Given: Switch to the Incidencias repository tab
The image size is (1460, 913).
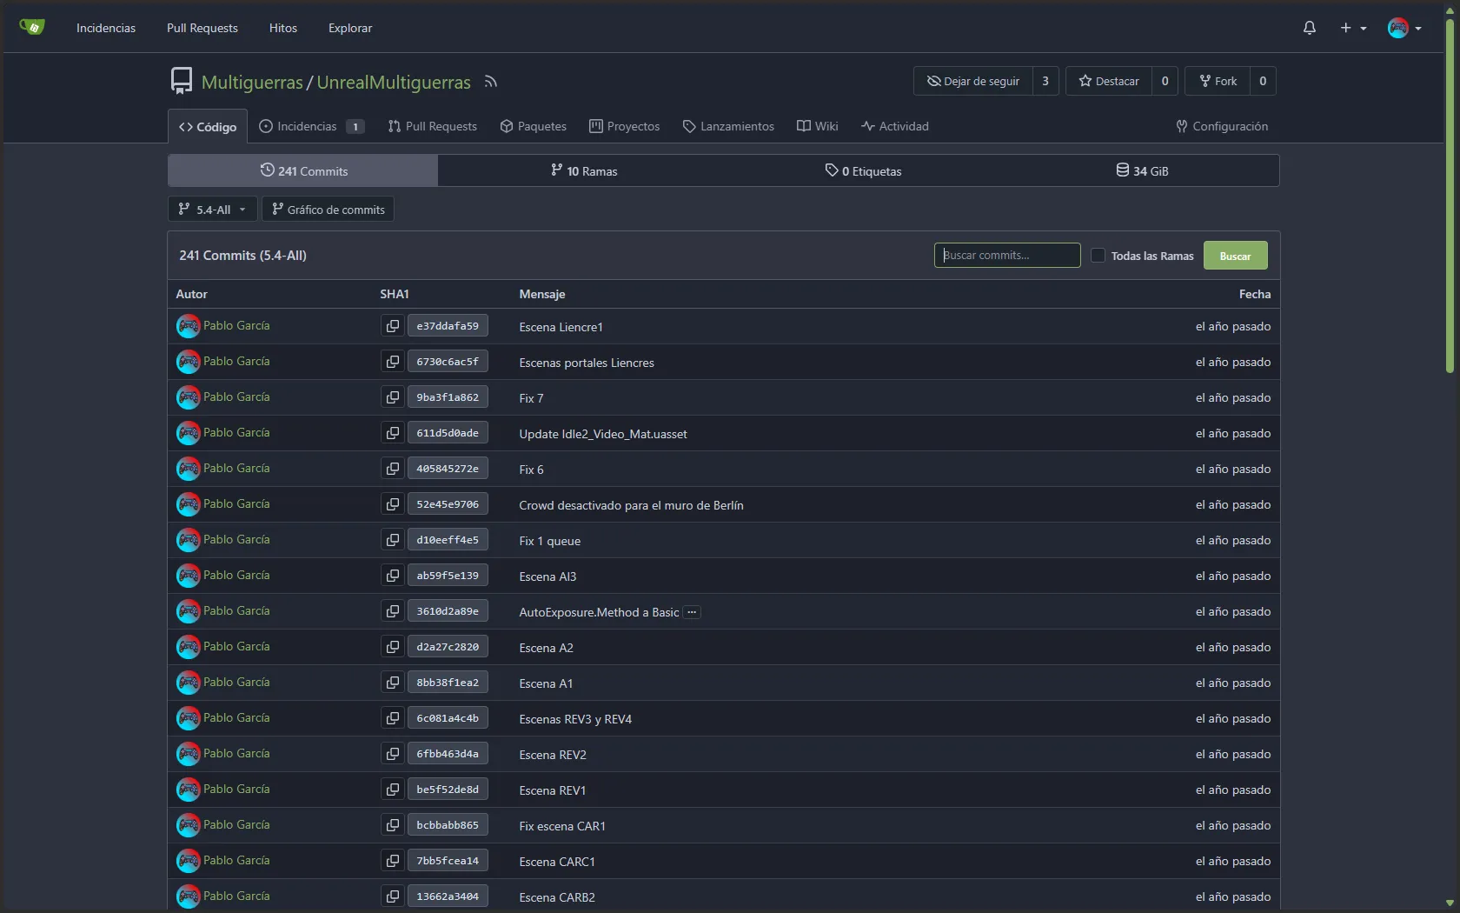Looking at the screenshot, I should click(311, 126).
